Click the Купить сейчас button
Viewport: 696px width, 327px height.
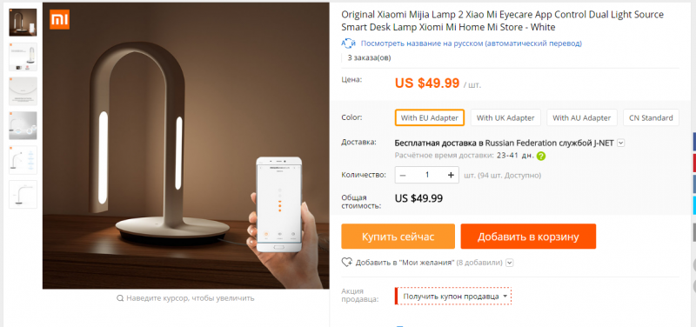pos(398,237)
